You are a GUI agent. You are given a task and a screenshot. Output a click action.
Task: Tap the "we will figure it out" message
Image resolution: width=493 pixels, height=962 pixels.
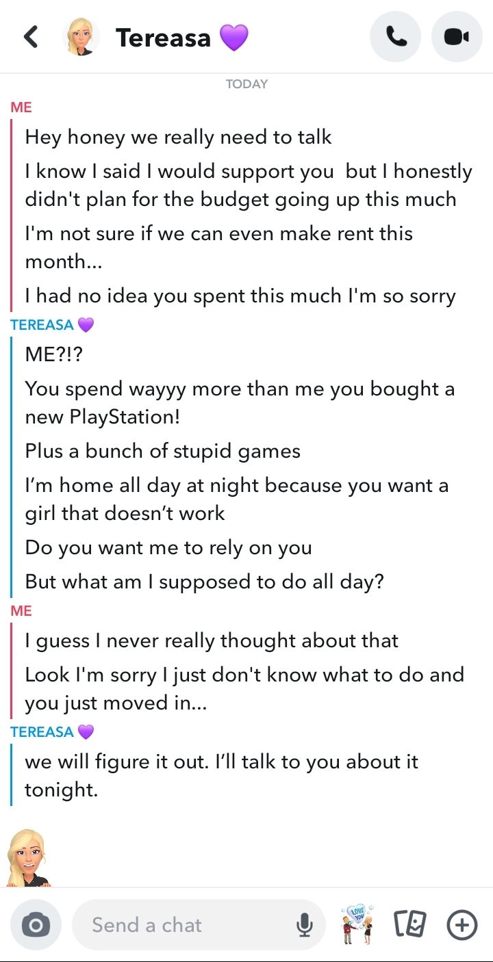click(221, 775)
